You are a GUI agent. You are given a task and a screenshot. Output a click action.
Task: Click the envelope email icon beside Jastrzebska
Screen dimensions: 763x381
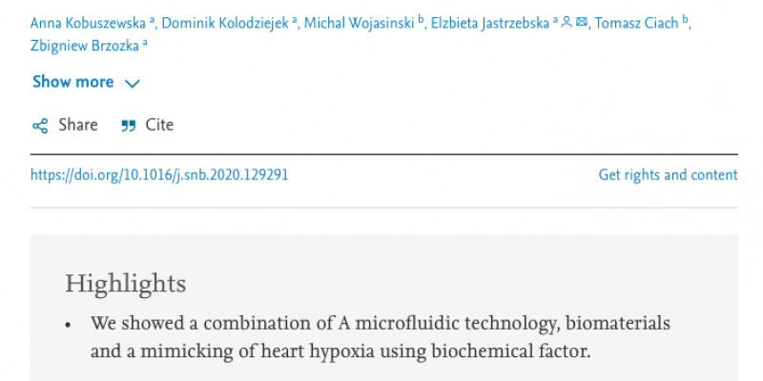(x=581, y=22)
